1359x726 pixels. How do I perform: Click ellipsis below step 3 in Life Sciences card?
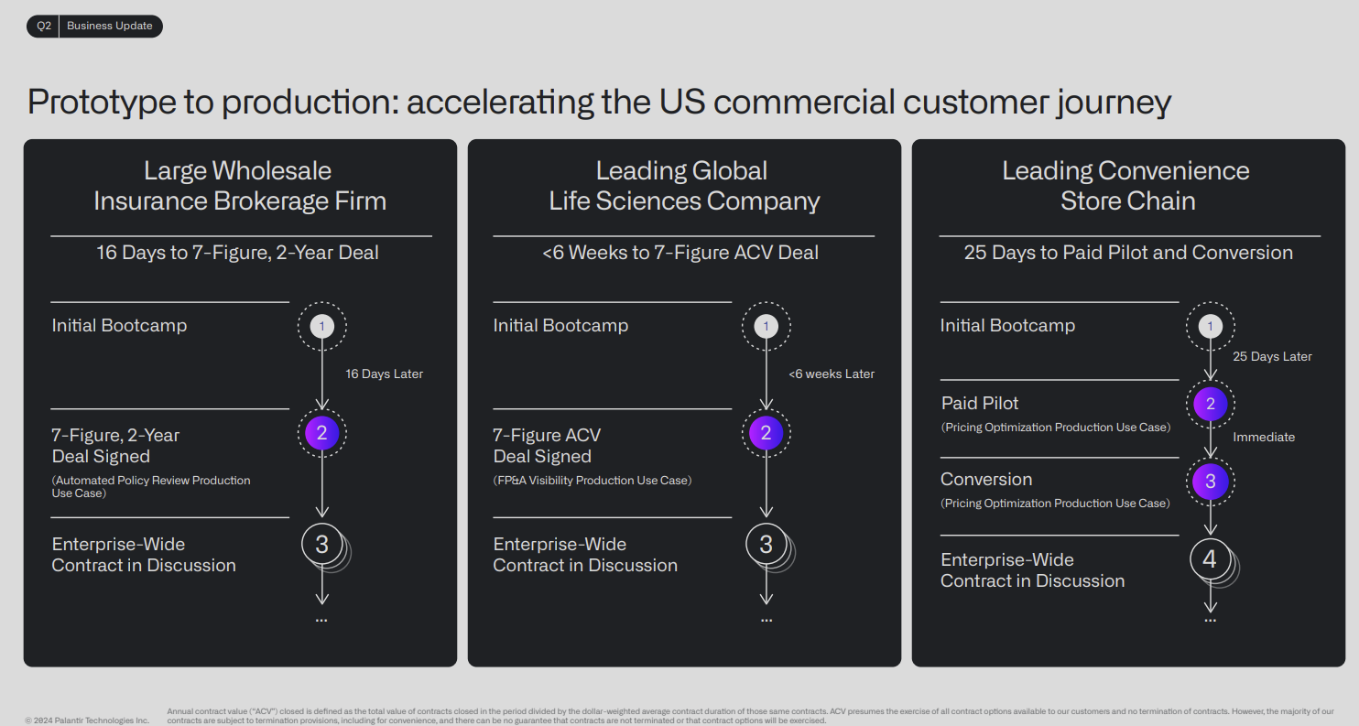[766, 620]
